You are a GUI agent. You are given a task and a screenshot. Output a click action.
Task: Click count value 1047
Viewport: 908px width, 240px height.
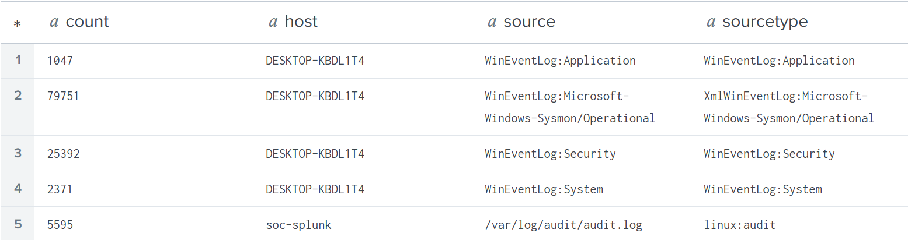pyautogui.click(x=60, y=61)
